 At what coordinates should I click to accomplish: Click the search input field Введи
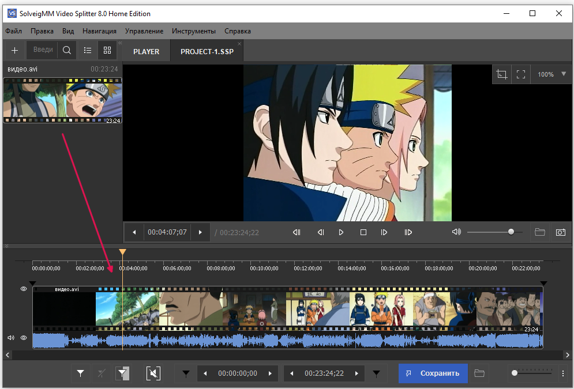(43, 50)
